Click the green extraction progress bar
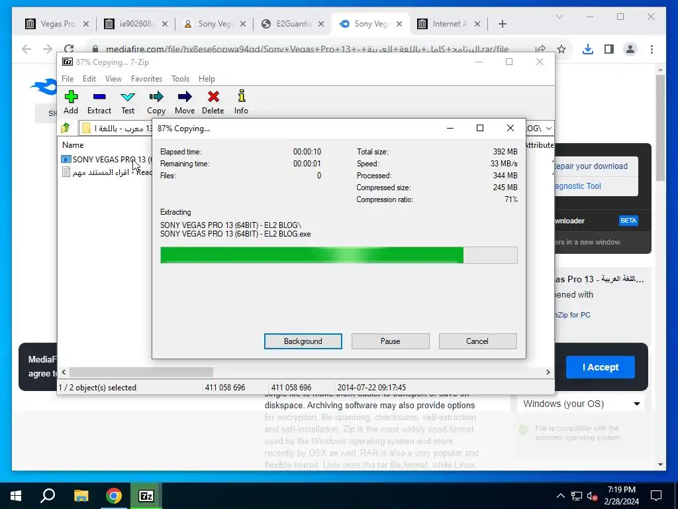Viewport: 678px width, 509px height. point(338,255)
